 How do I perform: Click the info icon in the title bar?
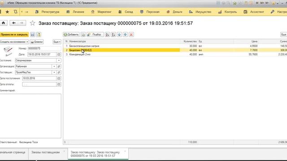coord(274,3)
